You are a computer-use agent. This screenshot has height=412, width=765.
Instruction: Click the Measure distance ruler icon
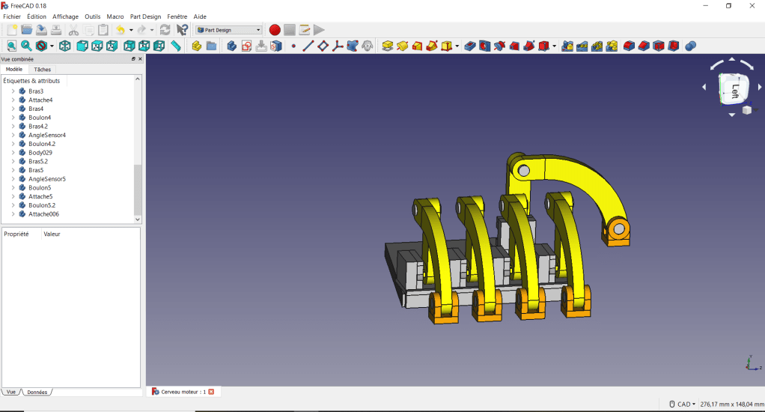pos(176,46)
